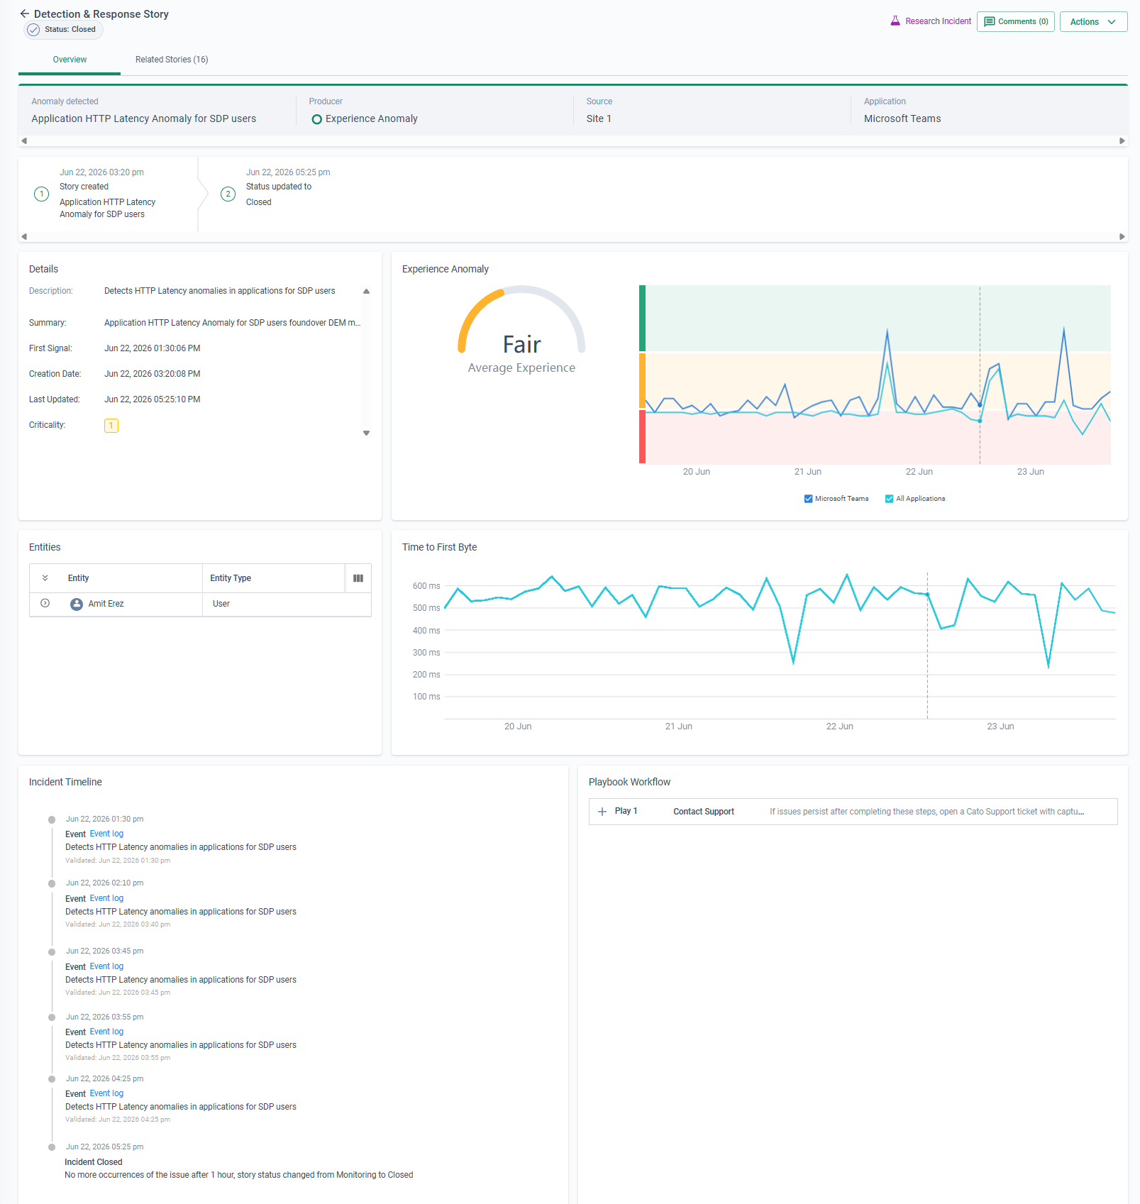The height and width of the screenshot is (1204, 1140).
Task: Click right scroll arrow of anomaly summary bar
Action: click(1122, 140)
